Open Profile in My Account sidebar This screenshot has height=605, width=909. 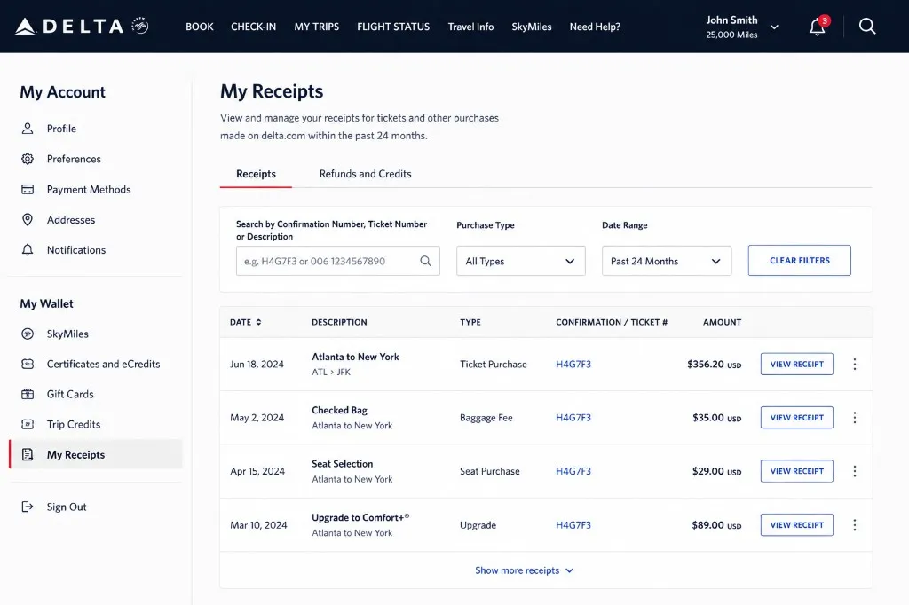[x=61, y=128]
